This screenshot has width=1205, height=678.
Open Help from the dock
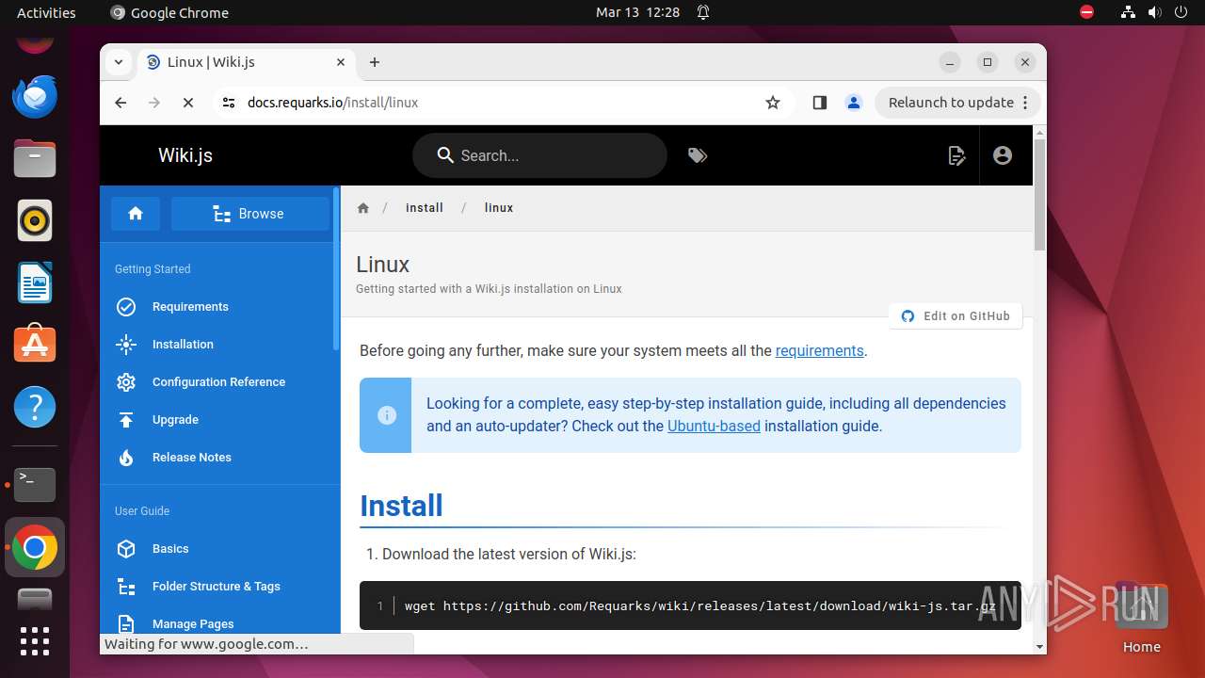pyautogui.click(x=35, y=407)
